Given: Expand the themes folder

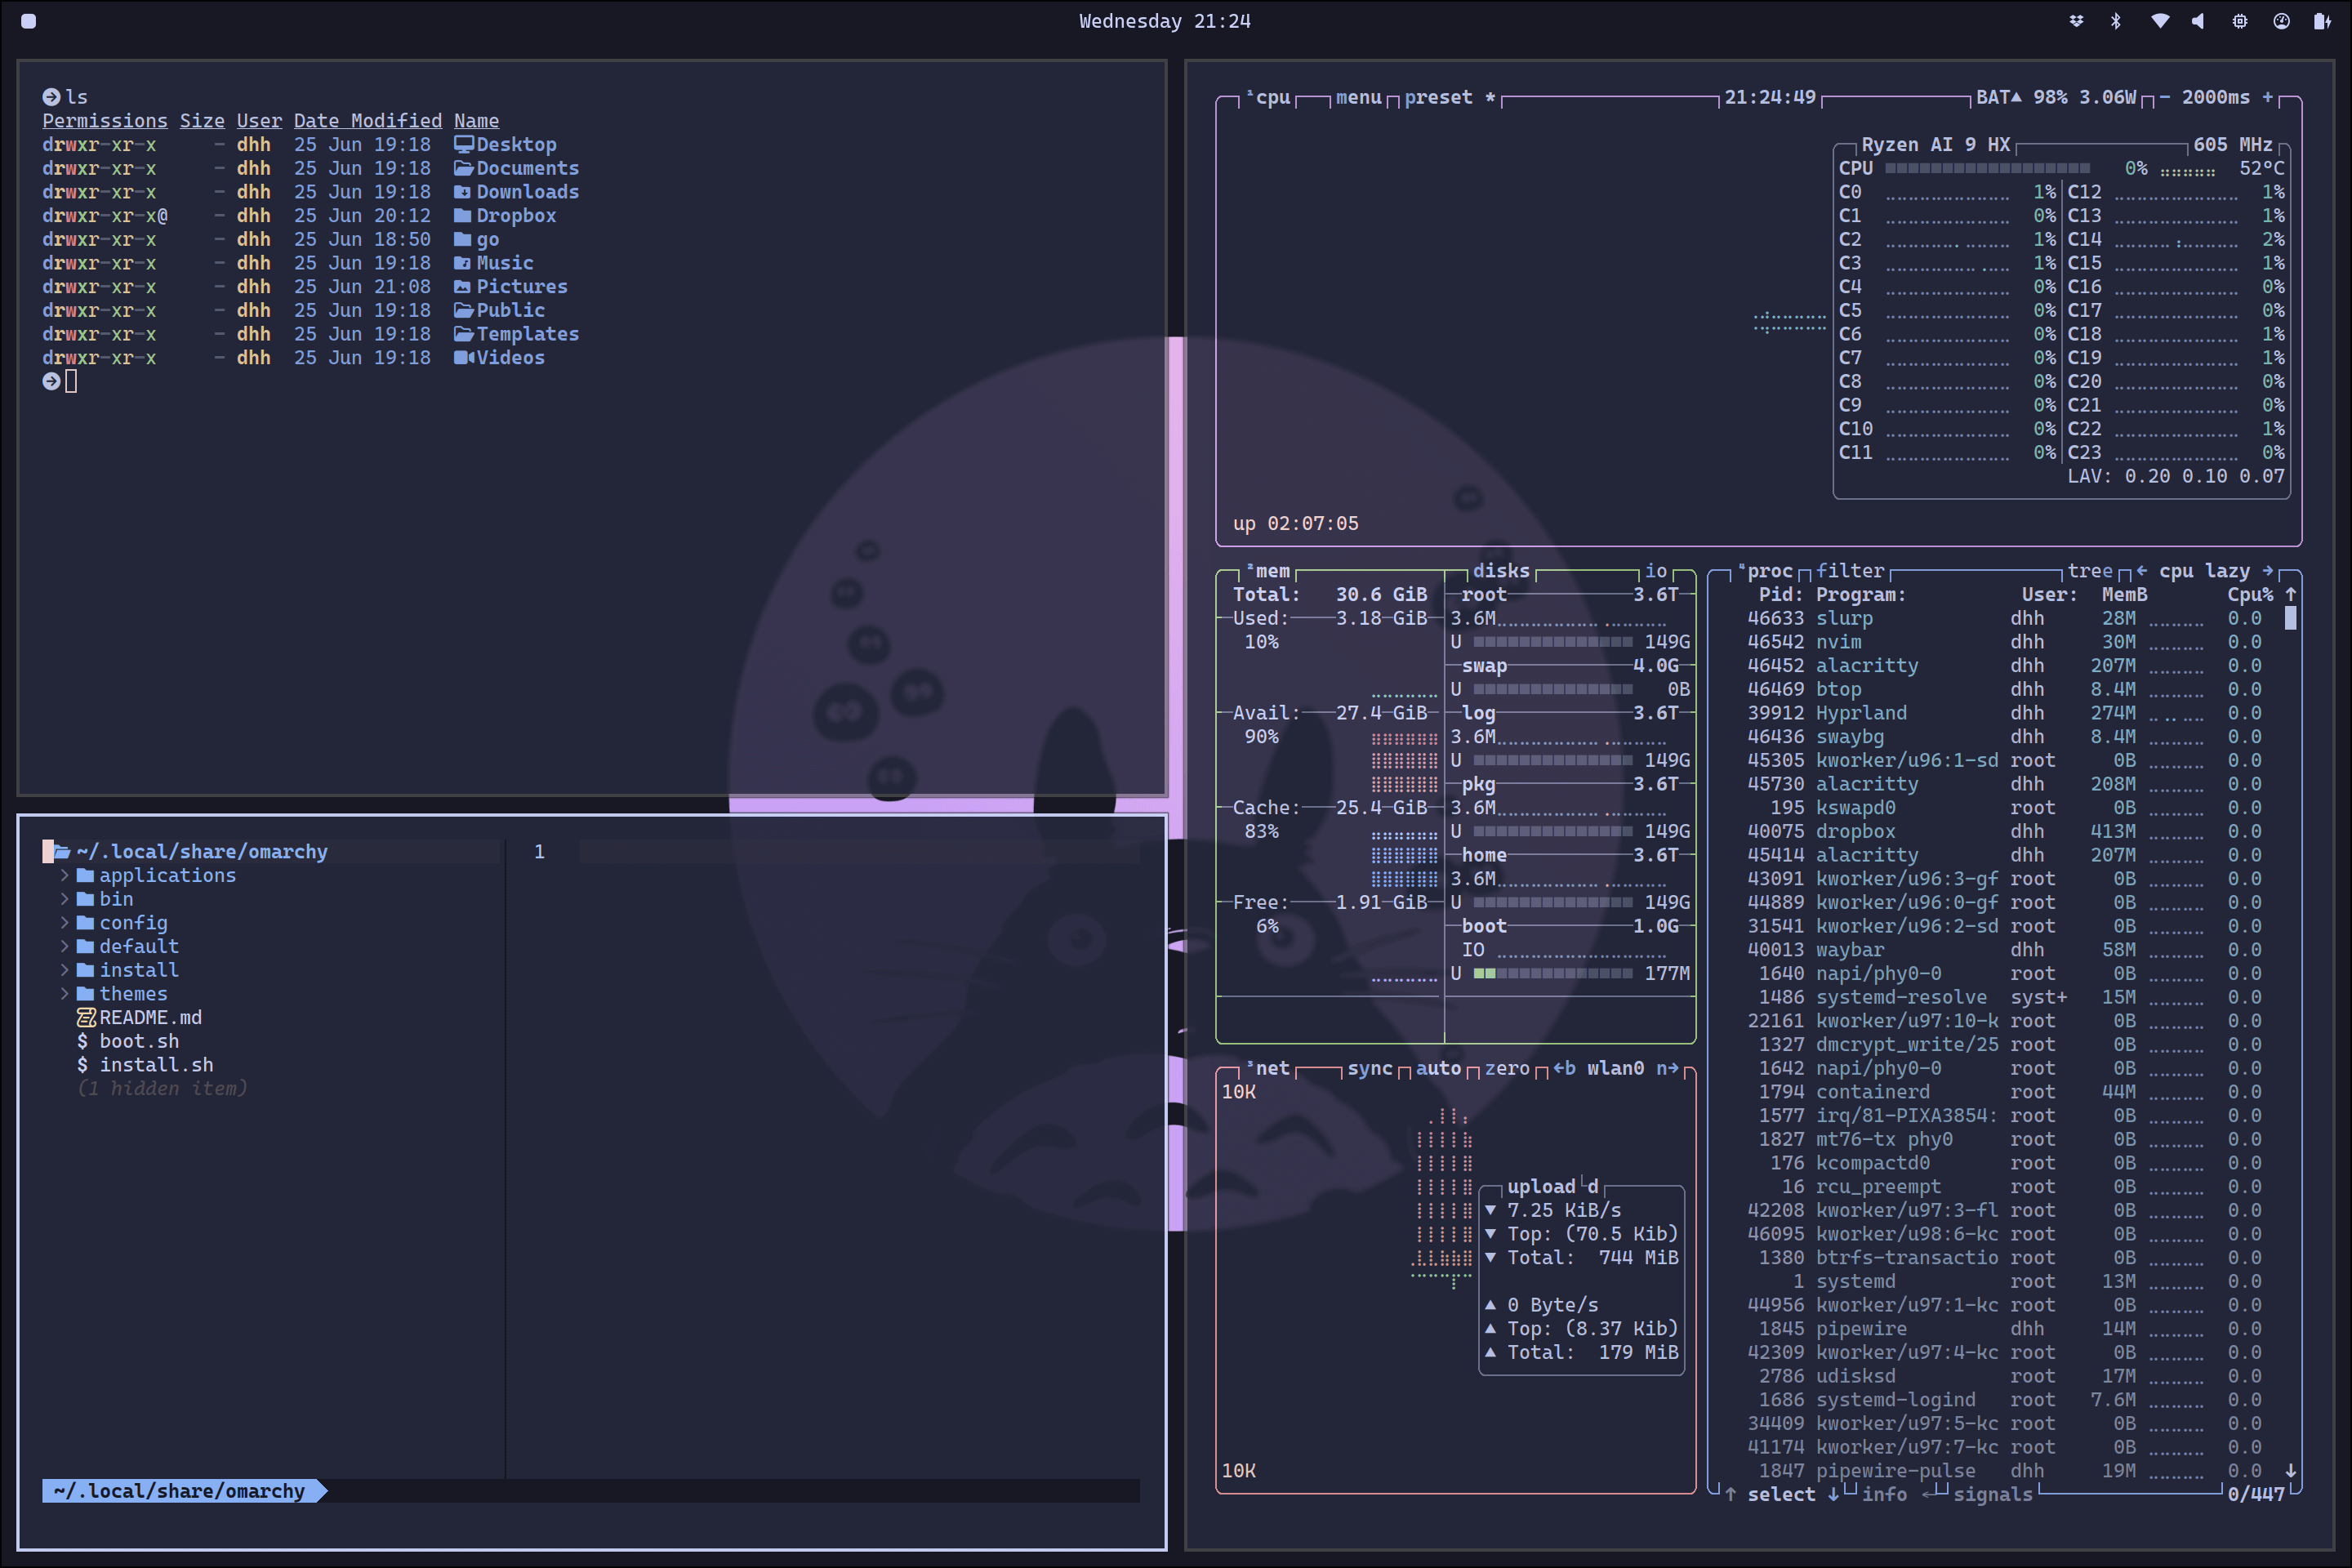Looking at the screenshot, I should coord(133,993).
